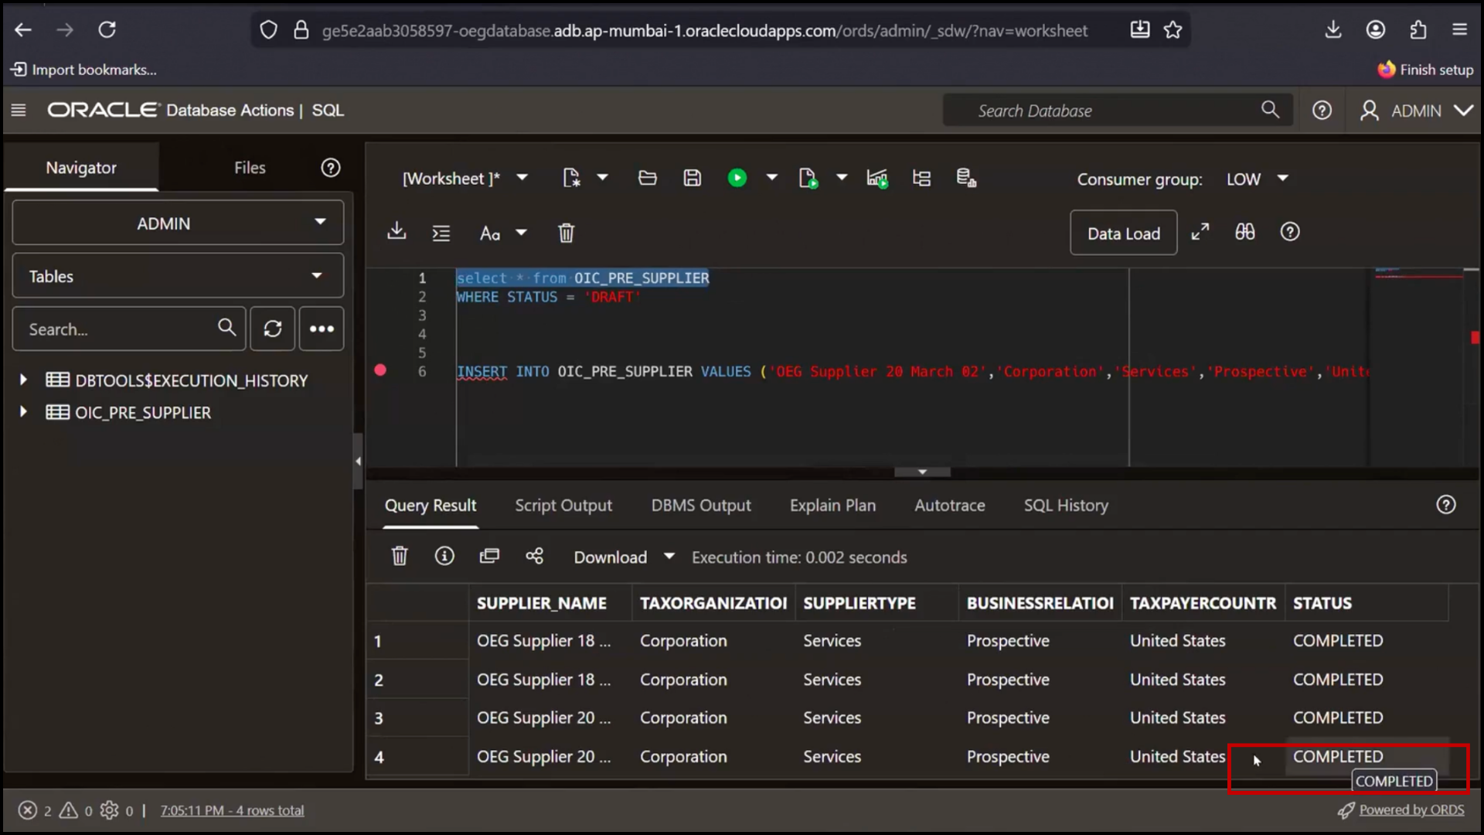1484x835 pixels.
Task: Click the Query Result info icon
Action: pos(444,556)
